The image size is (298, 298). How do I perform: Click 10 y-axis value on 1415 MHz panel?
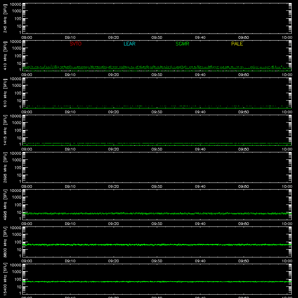tap(19, 138)
